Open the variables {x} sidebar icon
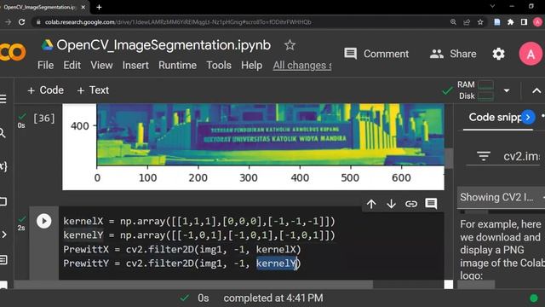Viewport: 545px width, 307px height. click(x=3, y=166)
